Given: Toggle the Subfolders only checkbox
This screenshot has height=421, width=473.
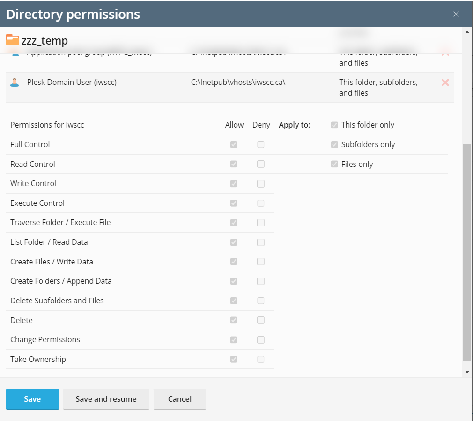Looking at the screenshot, I should 334,145.
